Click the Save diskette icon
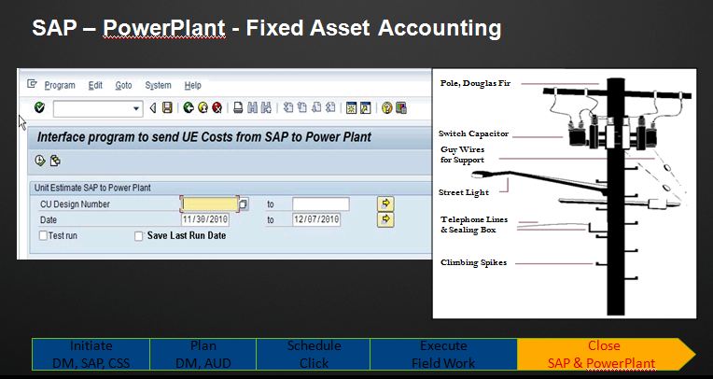Image resolution: width=713 pixels, height=379 pixels. (167, 108)
